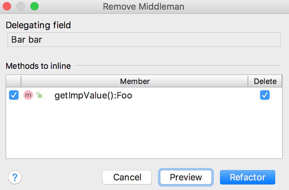Toggle the Delete checkbox for getImpValue

click(x=265, y=95)
